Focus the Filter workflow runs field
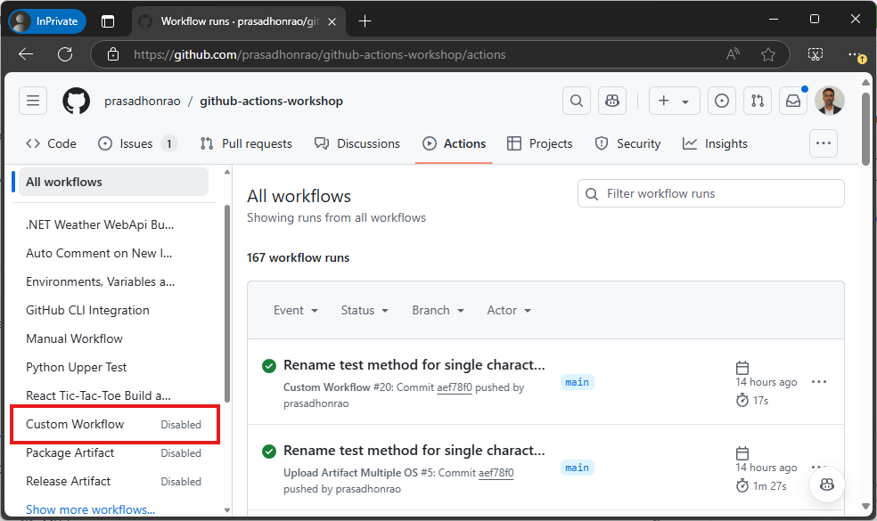Screen dimensions: 877x521 (x=710, y=193)
